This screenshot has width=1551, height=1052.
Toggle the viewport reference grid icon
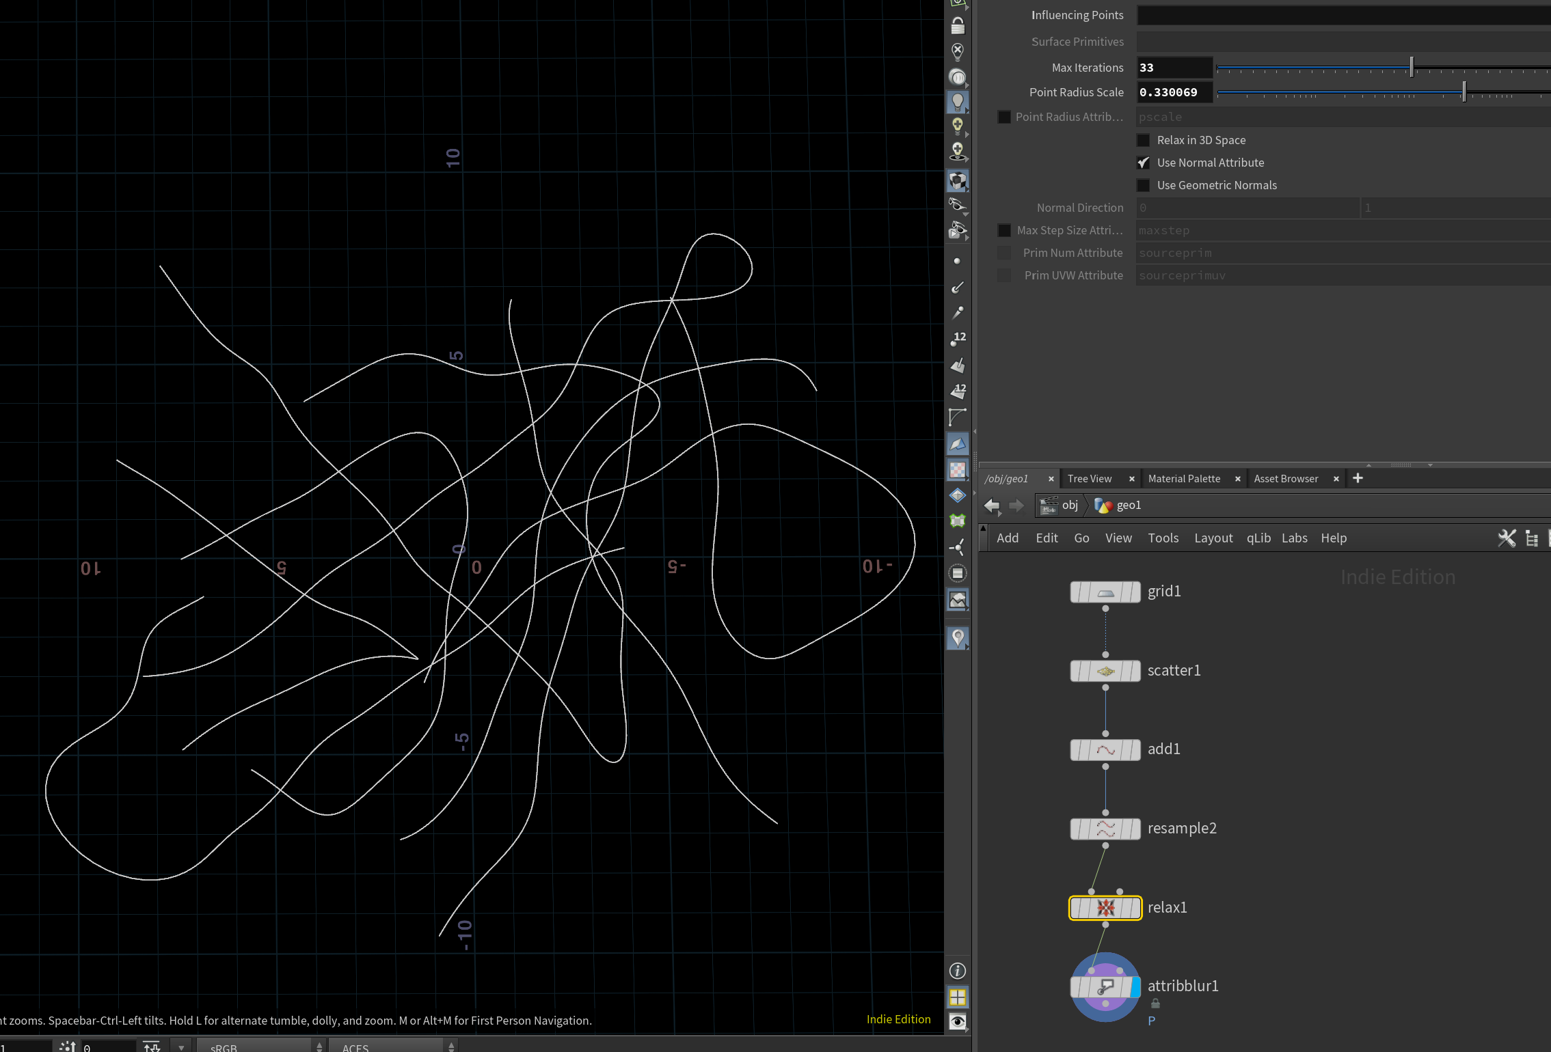958,997
